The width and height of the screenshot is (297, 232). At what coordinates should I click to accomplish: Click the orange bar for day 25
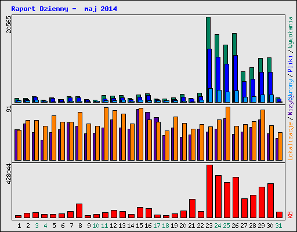coord(228,133)
